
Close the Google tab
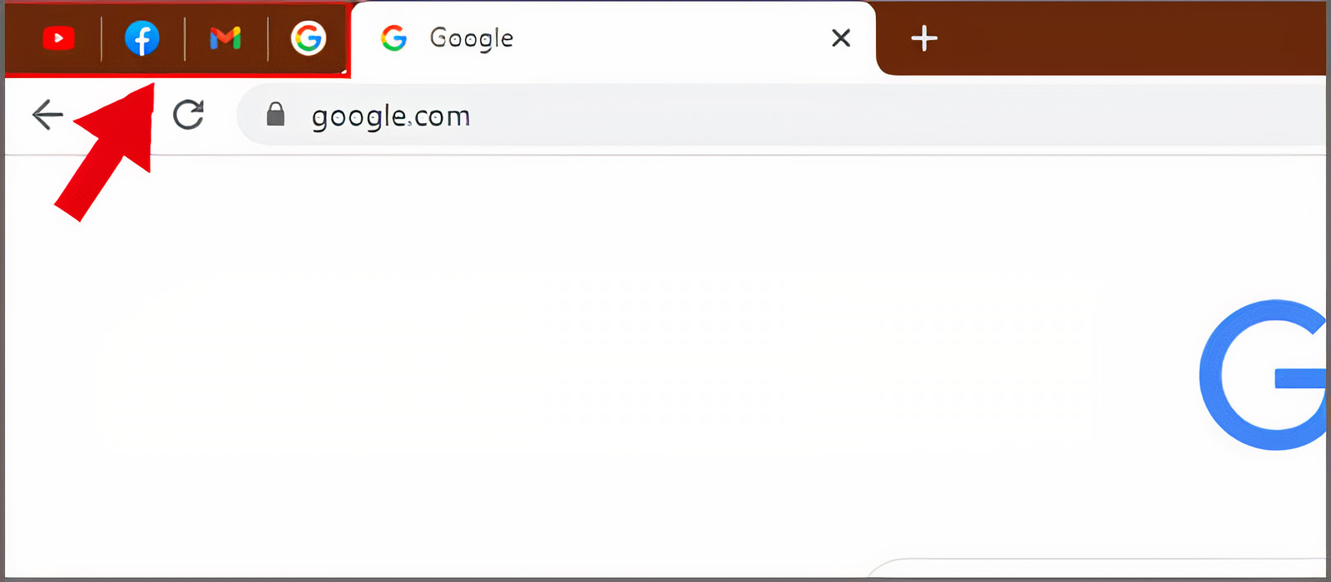tap(841, 38)
